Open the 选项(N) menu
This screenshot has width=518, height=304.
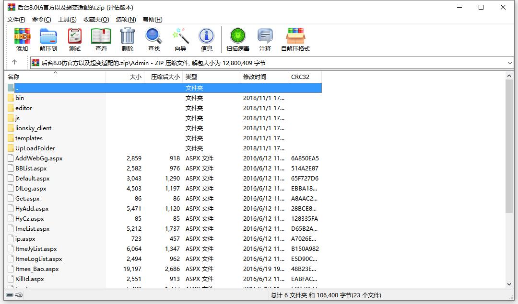click(126, 19)
